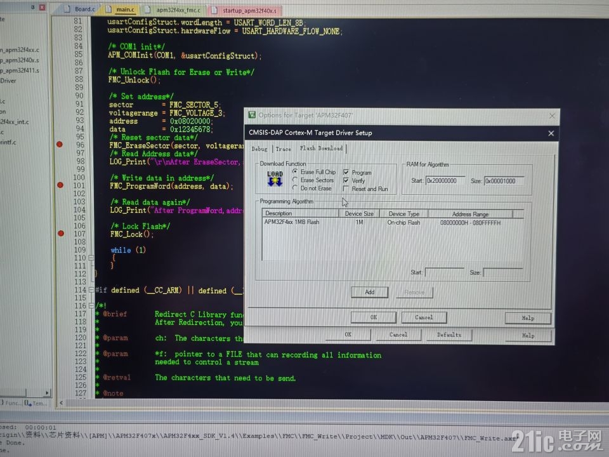Click the Address Range column header
The image size is (609, 457).
coord(470,214)
